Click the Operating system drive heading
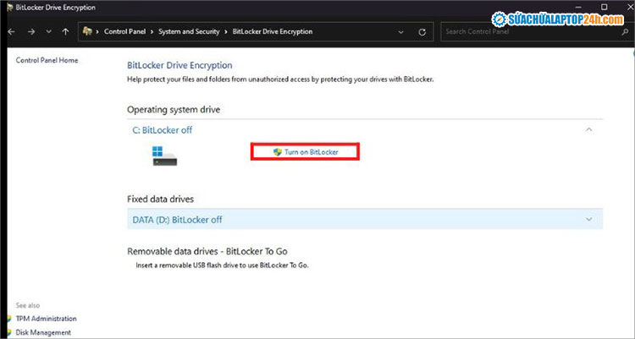This screenshot has width=635, height=339. pyautogui.click(x=174, y=110)
